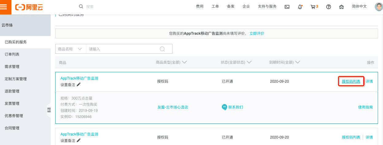Open the 企业 top menu
The width and height of the screenshot is (383, 145).
246,6
